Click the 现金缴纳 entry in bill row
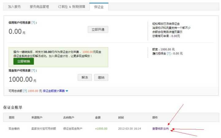This screenshot has height=138, width=221. coord(14,128)
